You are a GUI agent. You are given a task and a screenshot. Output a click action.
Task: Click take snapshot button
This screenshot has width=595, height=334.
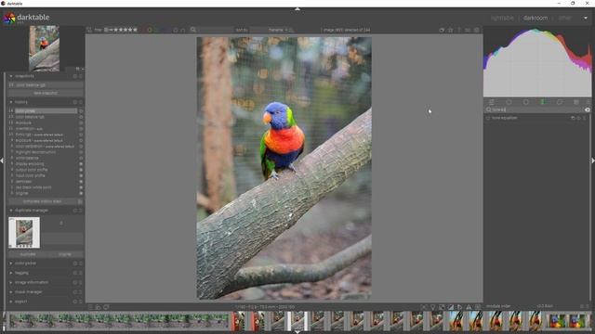[46, 93]
